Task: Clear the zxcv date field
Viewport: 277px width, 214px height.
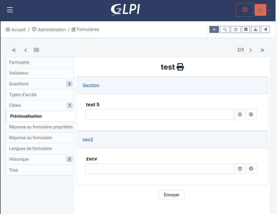Action: (251, 169)
